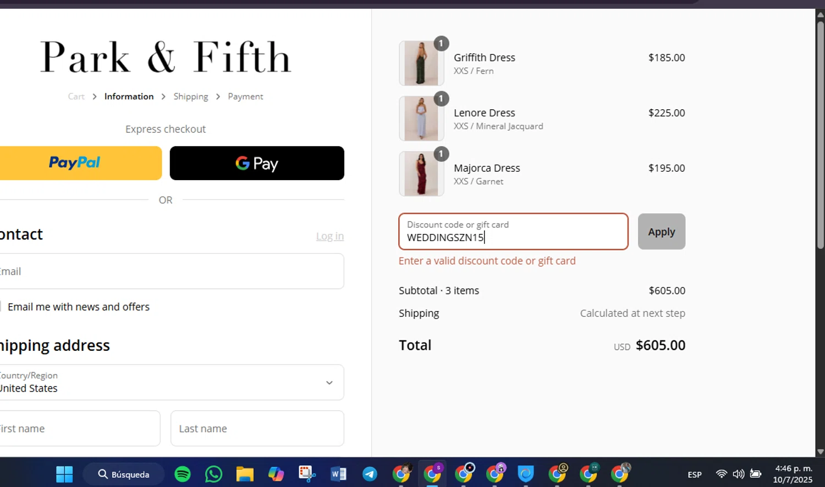Viewport: 825px width, 487px height.
Task: Select the Payment breadcrumb step
Action: pos(245,97)
